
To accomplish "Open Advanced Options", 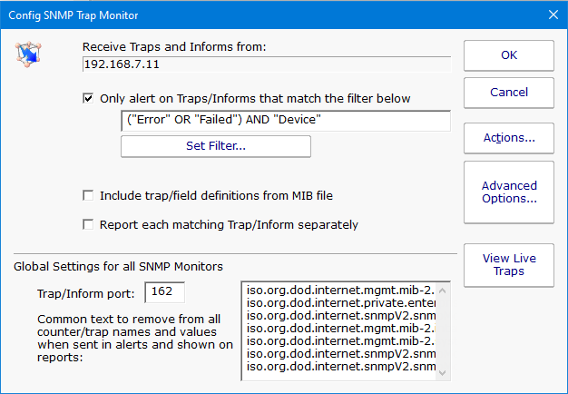I will 508,192.
